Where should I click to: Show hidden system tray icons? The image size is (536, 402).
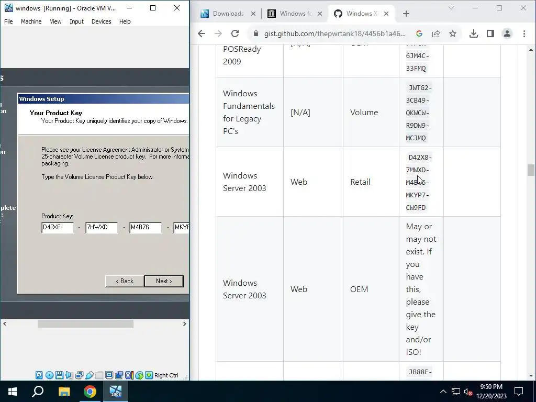[443, 392]
